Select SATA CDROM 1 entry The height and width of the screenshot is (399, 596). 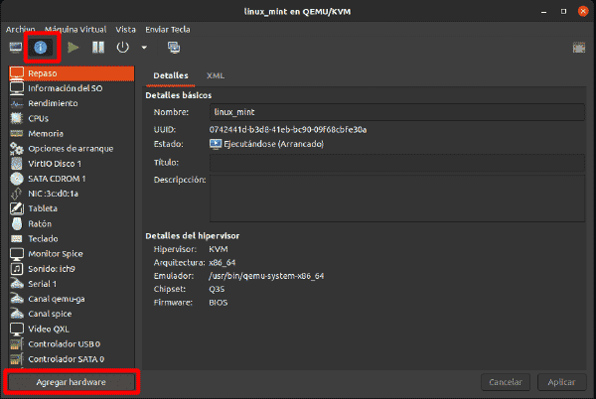pyautogui.click(x=72, y=179)
